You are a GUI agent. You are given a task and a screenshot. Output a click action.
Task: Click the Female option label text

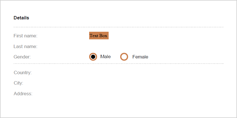coord(140,57)
